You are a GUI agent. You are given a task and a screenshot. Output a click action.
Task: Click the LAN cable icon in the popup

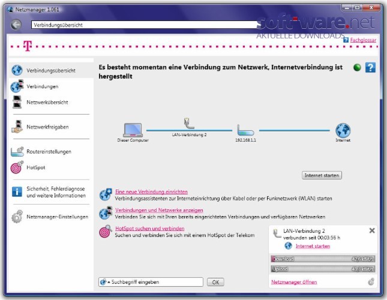tap(277, 233)
